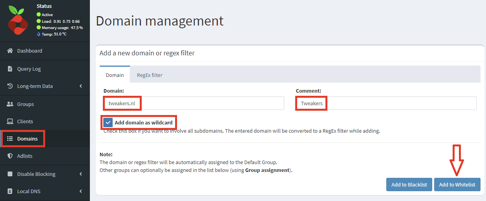Open Domains in the sidebar

pos(27,139)
